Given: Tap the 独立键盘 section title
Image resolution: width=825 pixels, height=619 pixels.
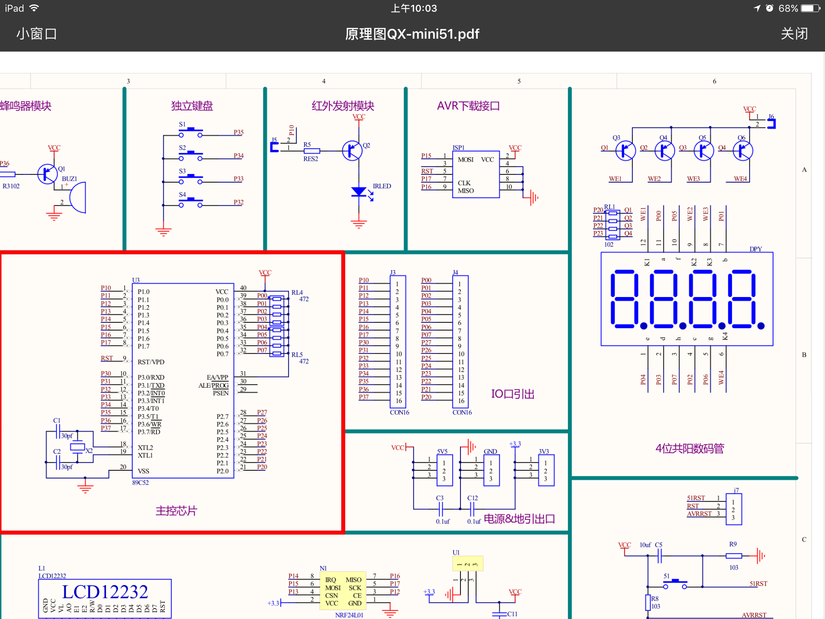Looking at the screenshot, I should click(192, 106).
